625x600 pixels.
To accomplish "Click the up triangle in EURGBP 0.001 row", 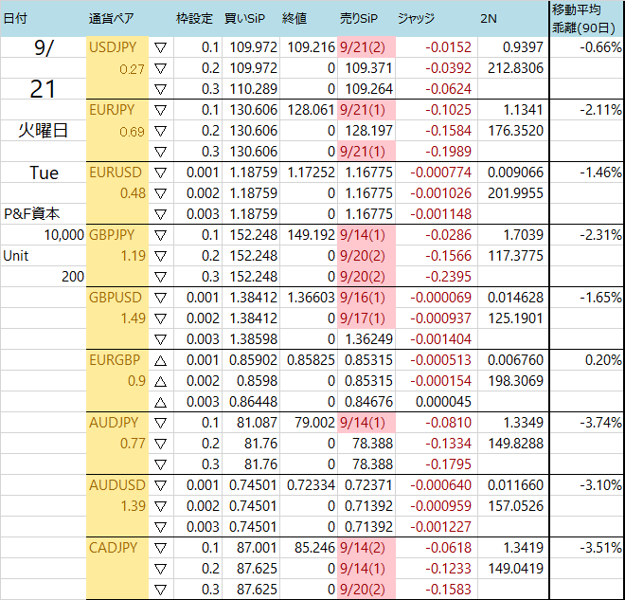I will 160,360.
